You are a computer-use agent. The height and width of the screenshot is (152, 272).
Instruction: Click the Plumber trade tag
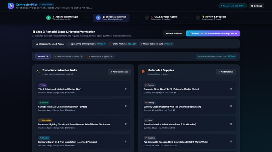44,138
